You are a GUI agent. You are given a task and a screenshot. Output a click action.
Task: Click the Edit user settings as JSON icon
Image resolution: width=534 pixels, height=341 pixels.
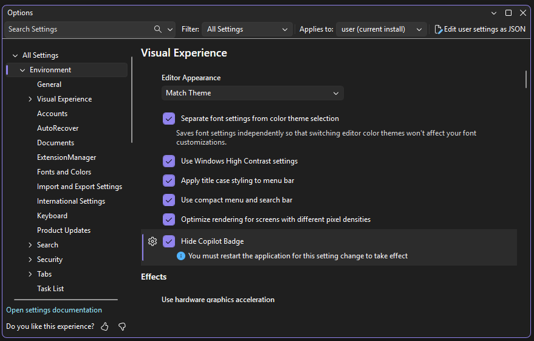pos(439,29)
